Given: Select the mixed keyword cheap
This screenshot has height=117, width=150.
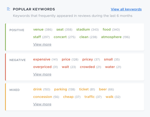Looking at the screenshot, I should (x=68, y=97).
